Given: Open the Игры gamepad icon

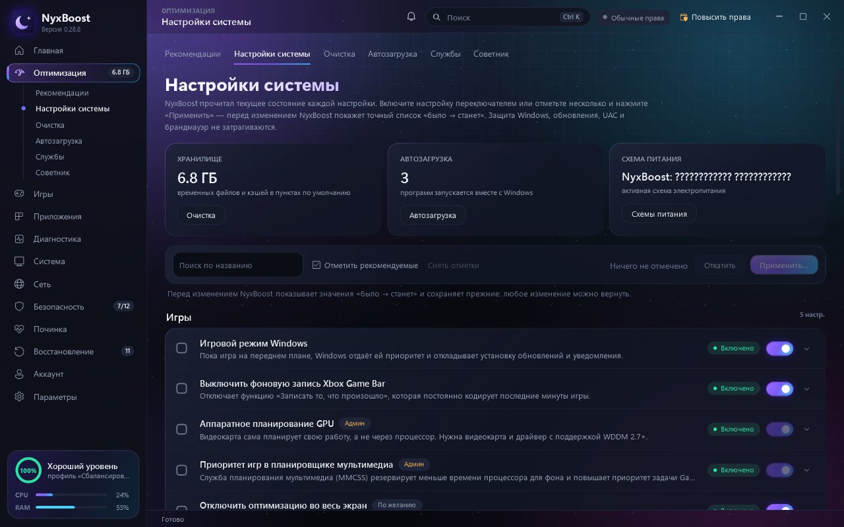Looking at the screenshot, I should [x=20, y=194].
